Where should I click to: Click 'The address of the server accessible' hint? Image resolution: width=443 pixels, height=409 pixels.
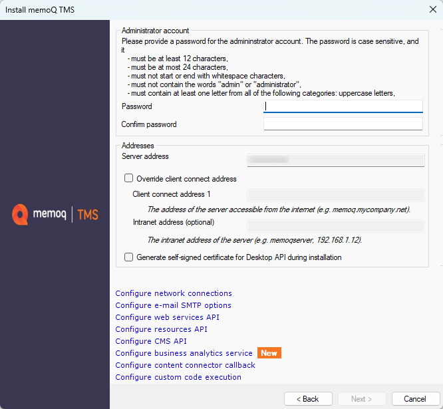[279, 209]
